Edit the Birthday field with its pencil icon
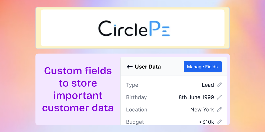Viewport: 265px width, 132px height. tap(219, 97)
